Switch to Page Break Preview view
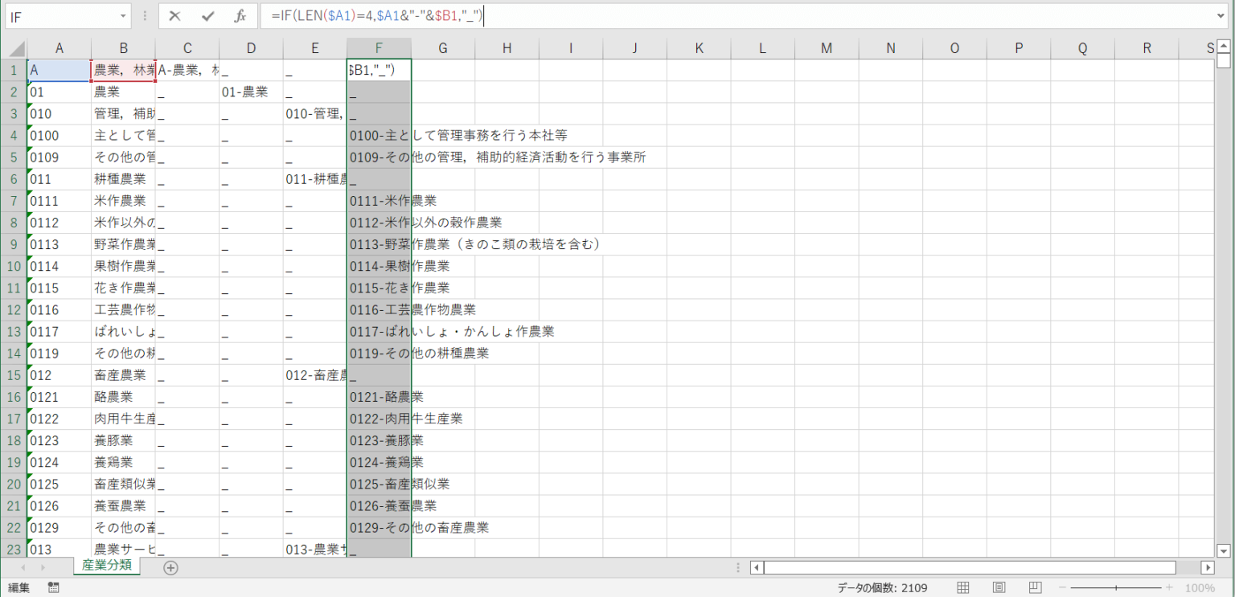Viewport: 1235px width, 597px height. click(x=1036, y=588)
